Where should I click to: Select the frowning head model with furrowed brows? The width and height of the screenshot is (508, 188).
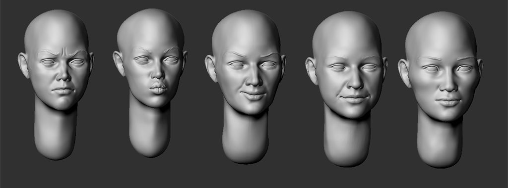[56, 84]
